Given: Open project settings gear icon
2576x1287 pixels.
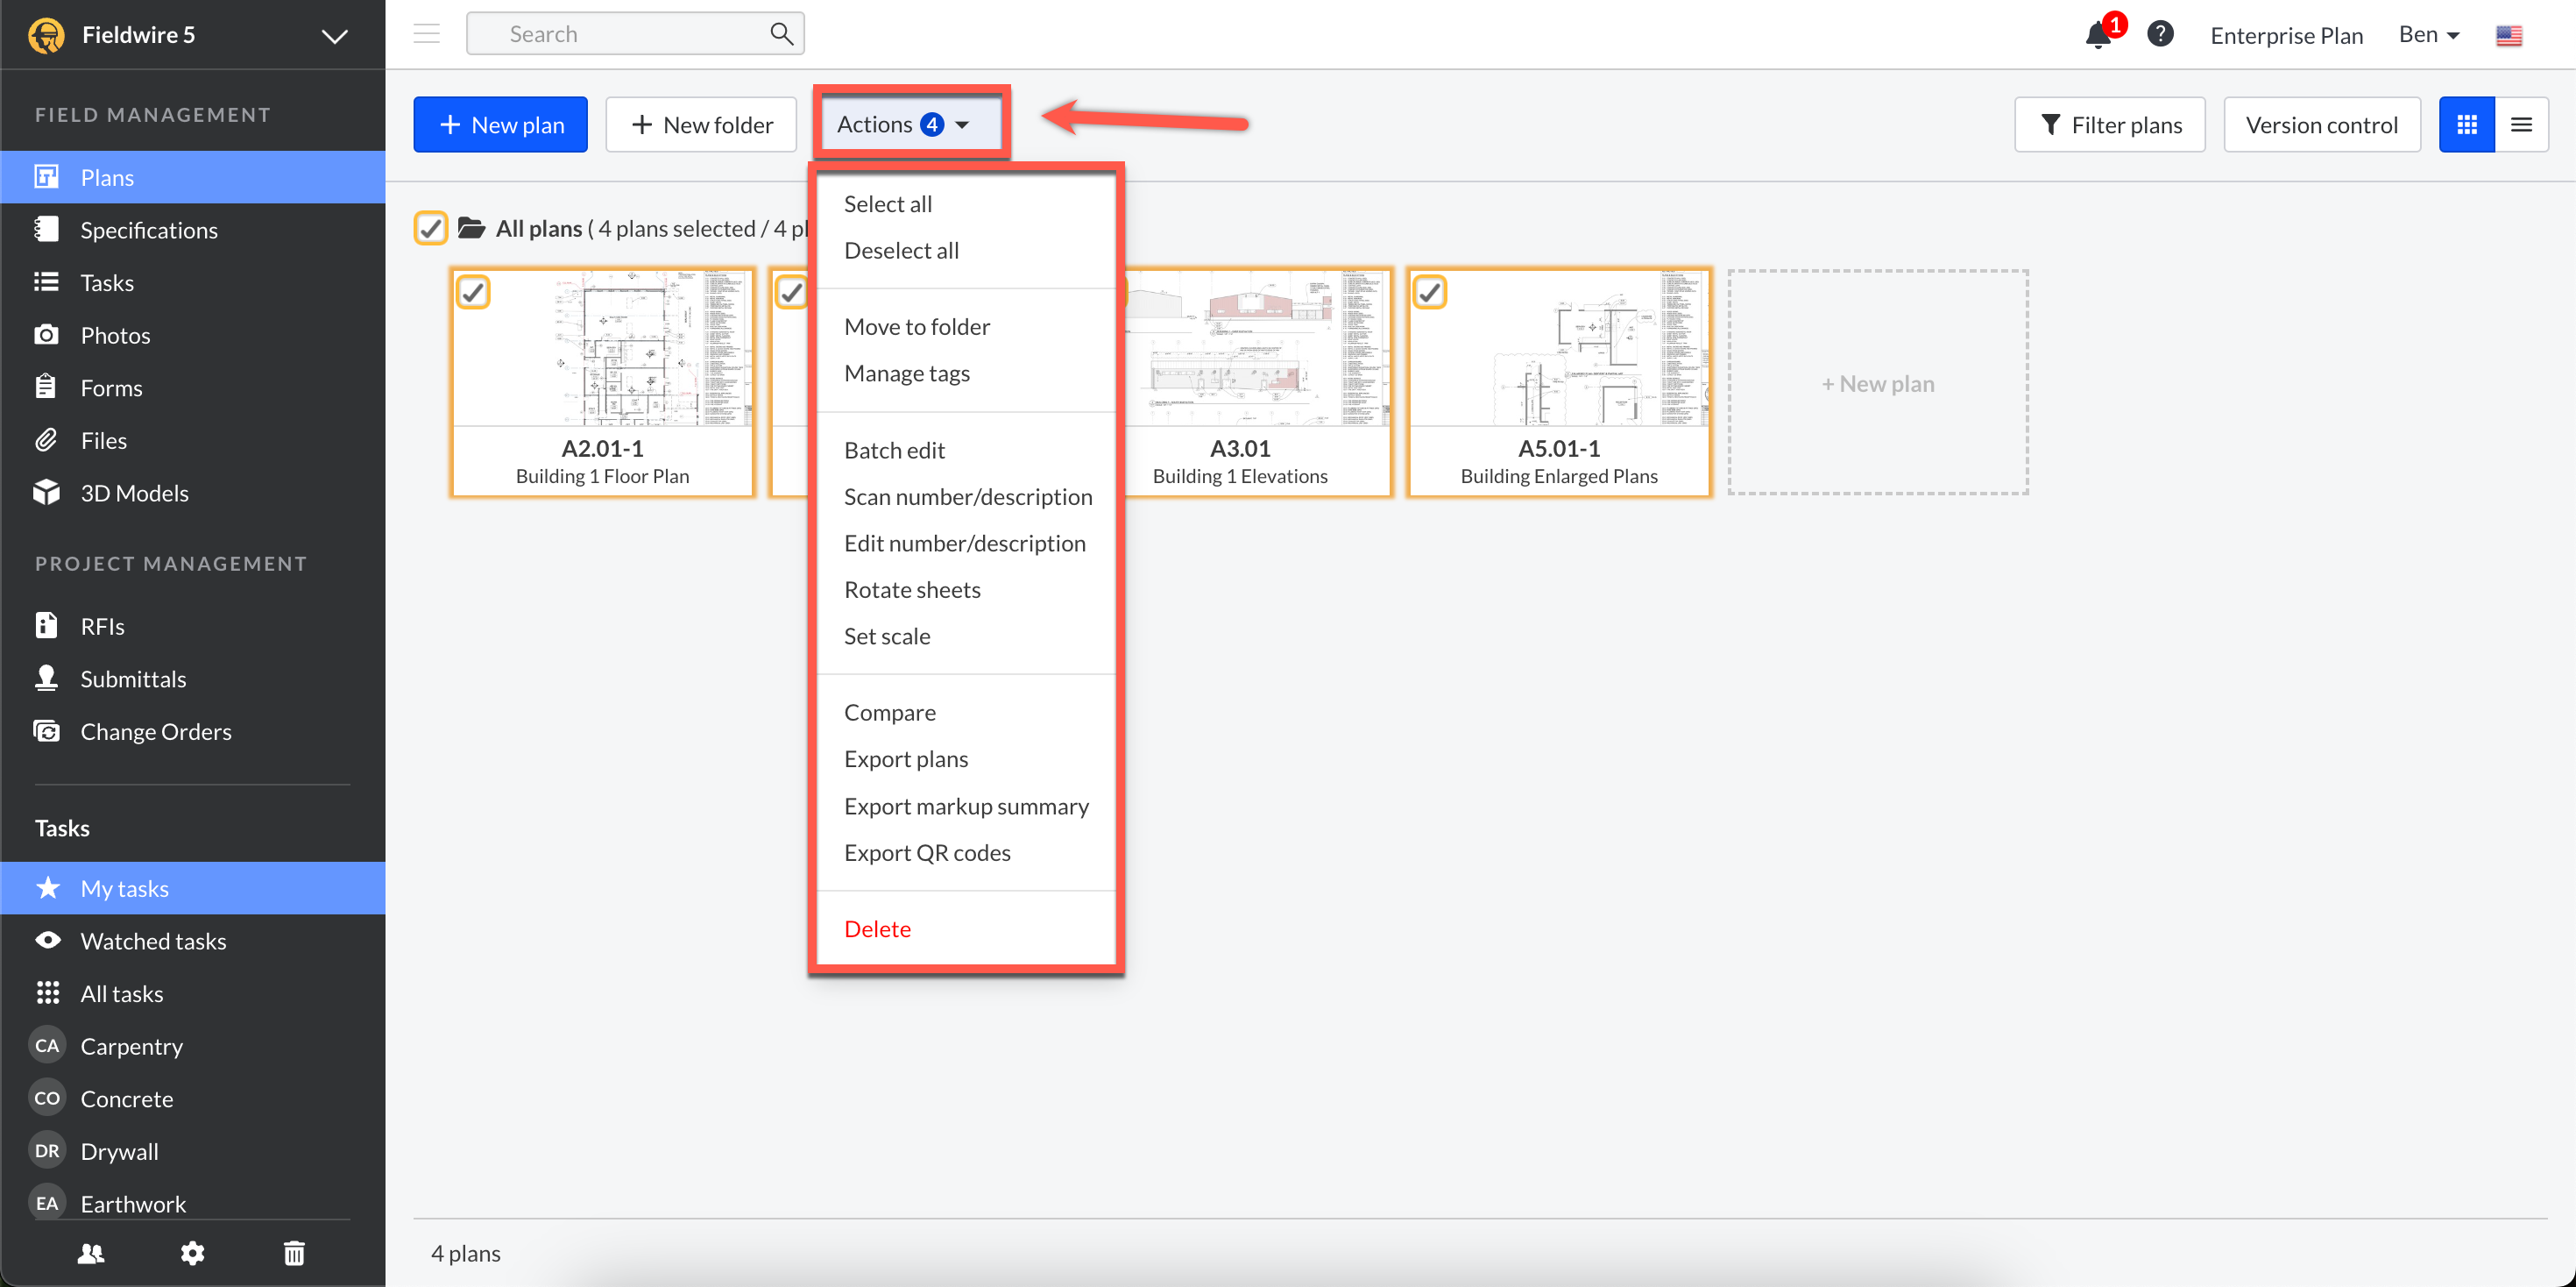Looking at the screenshot, I should pos(192,1253).
